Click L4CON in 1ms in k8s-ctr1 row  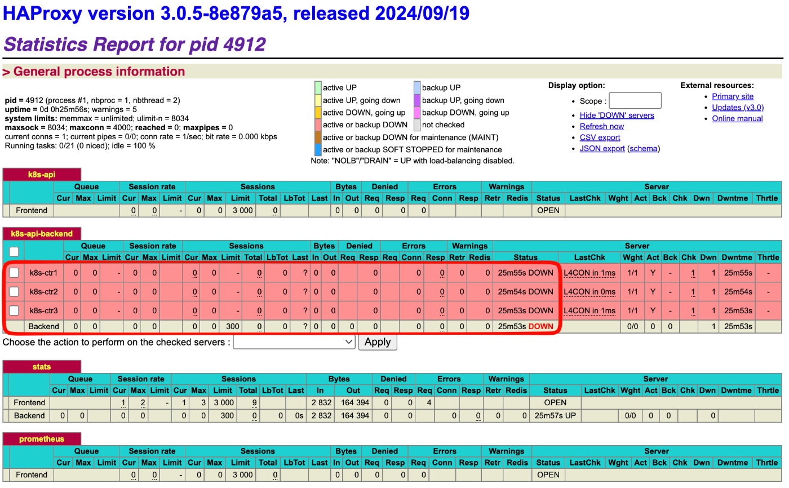[589, 273]
